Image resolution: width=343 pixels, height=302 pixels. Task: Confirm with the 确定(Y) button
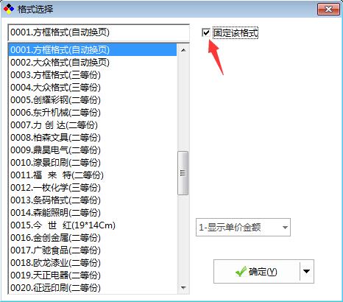(257, 271)
